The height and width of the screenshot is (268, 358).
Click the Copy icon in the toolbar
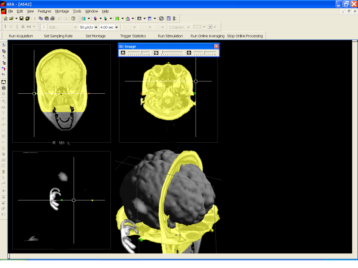(x=41, y=18)
